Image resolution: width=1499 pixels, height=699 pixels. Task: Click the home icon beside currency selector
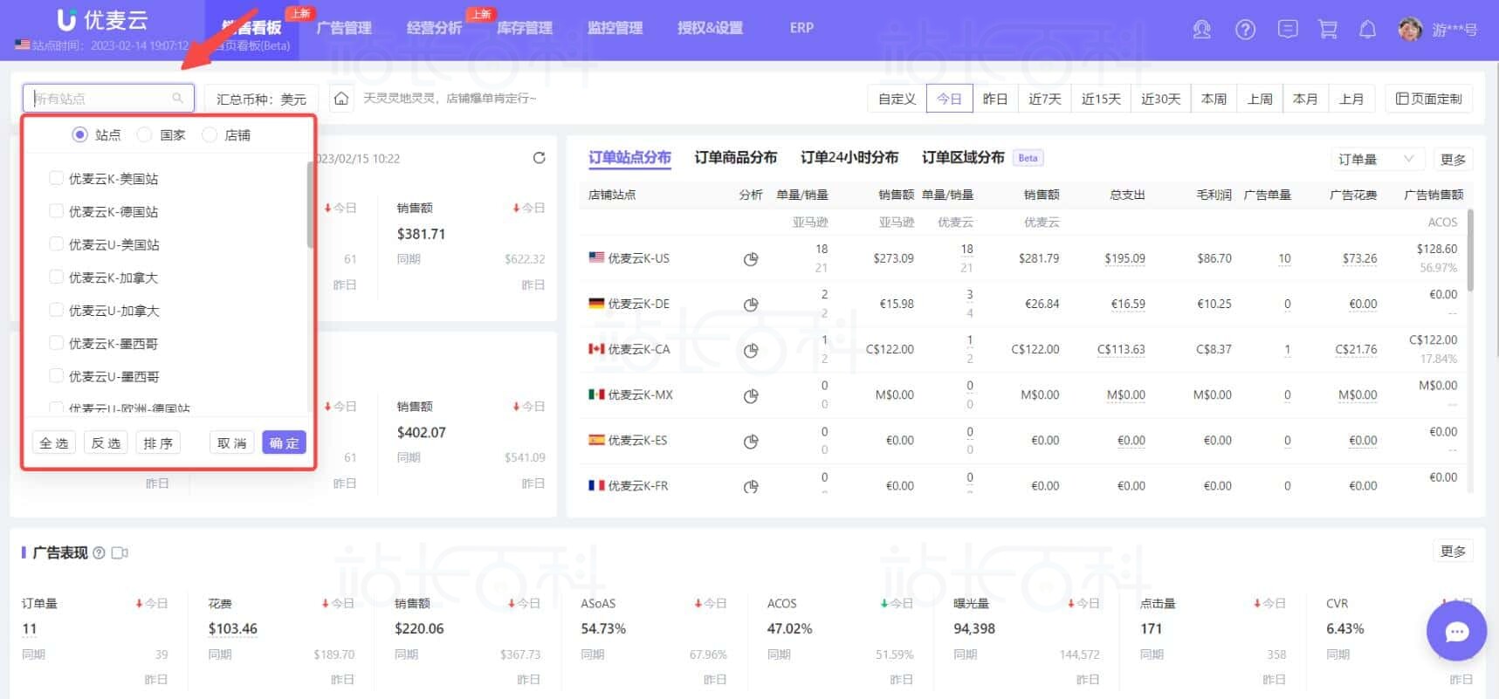[x=341, y=99]
